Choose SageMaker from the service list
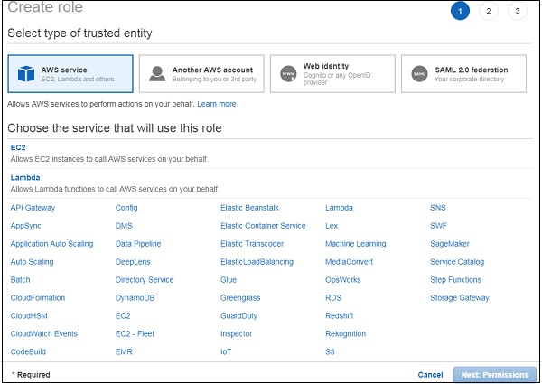542x384 pixels. click(x=452, y=244)
